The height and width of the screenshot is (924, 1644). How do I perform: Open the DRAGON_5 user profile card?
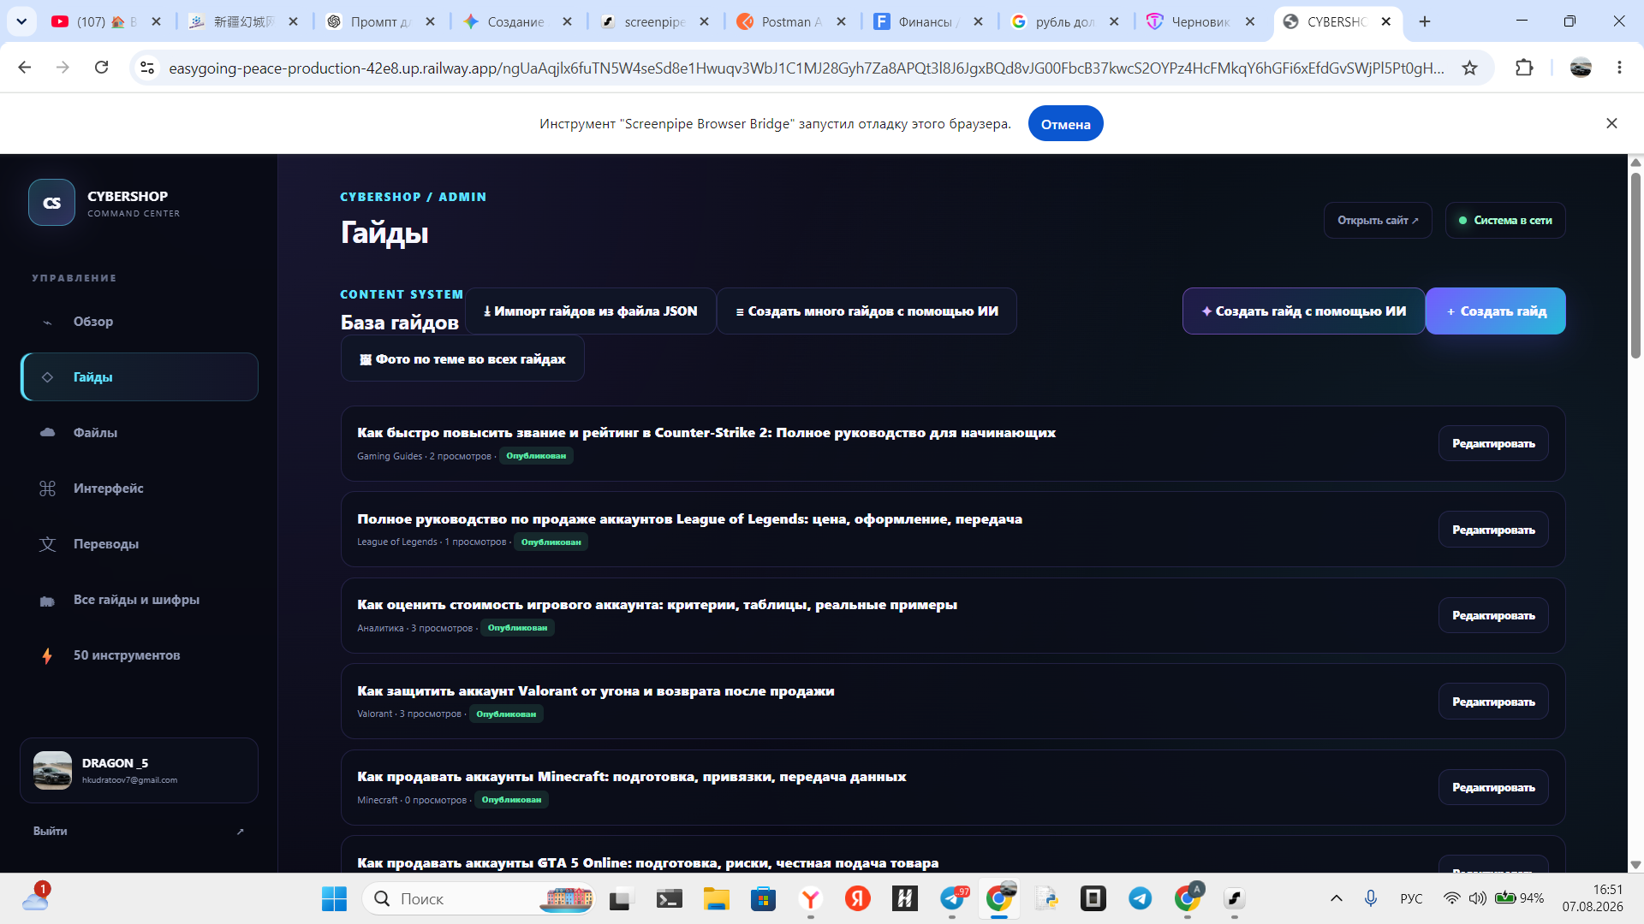140,771
